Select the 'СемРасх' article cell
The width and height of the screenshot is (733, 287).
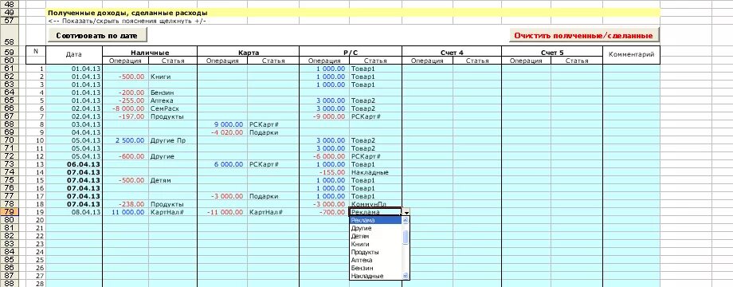pos(173,108)
